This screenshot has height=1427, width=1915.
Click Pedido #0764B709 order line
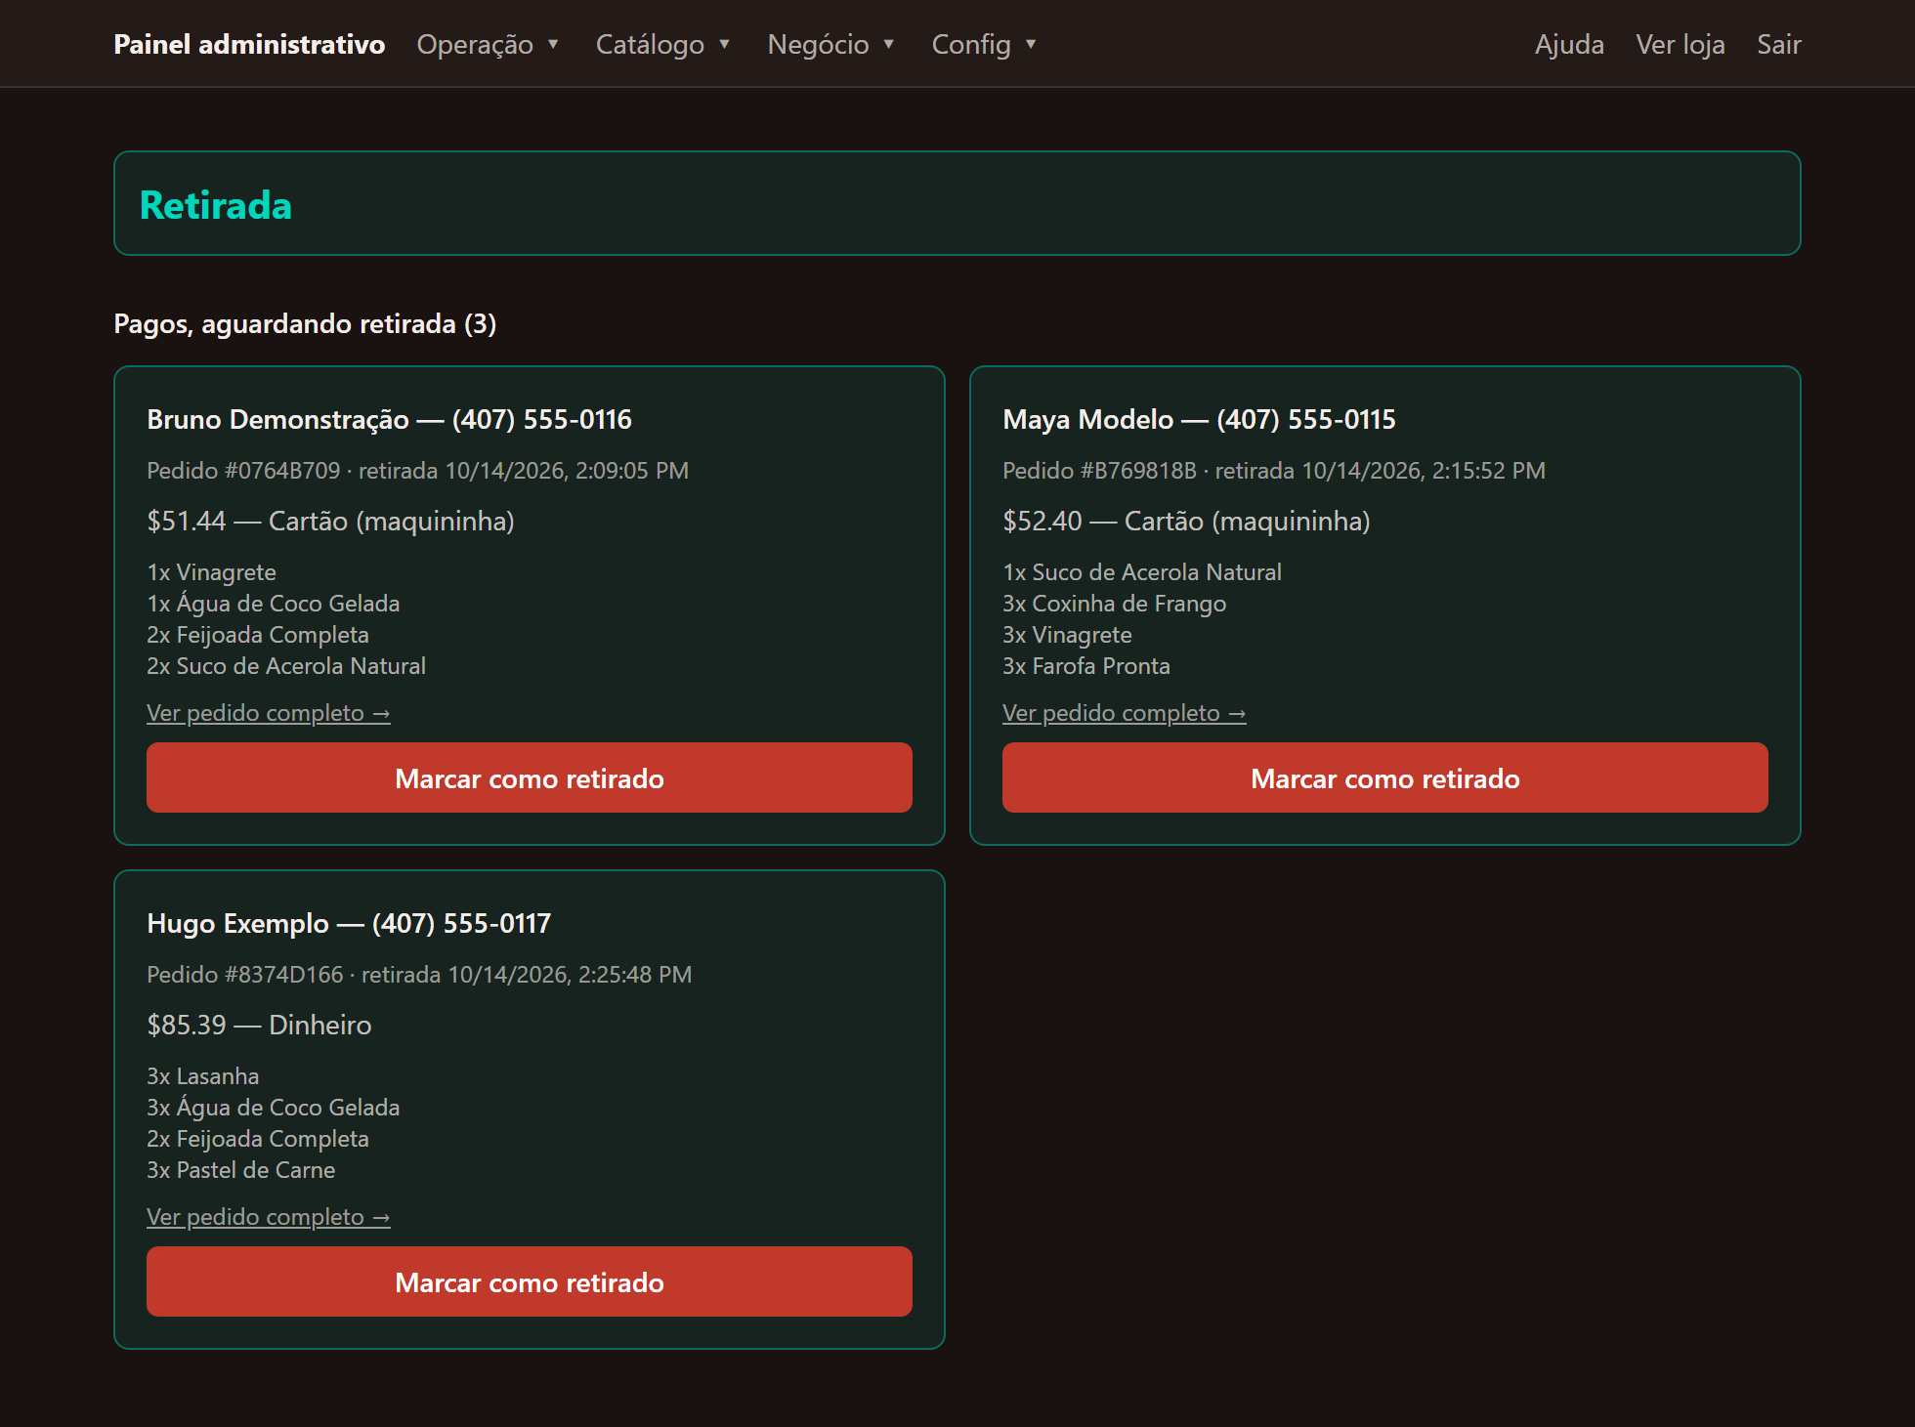[417, 471]
